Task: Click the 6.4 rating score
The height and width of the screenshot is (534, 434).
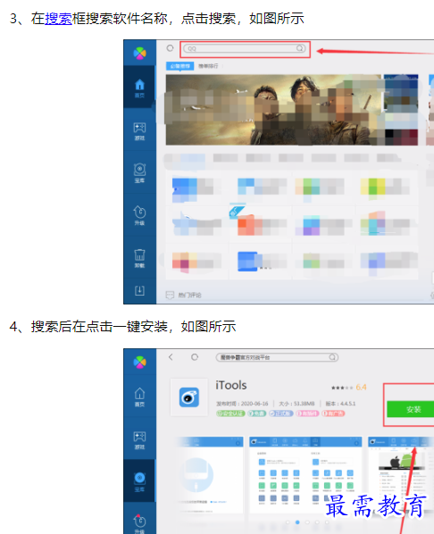Action: tap(361, 388)
